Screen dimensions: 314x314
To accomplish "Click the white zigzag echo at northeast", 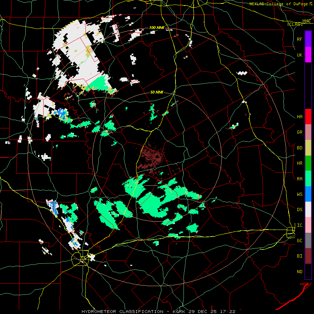I will coord(242,73).
